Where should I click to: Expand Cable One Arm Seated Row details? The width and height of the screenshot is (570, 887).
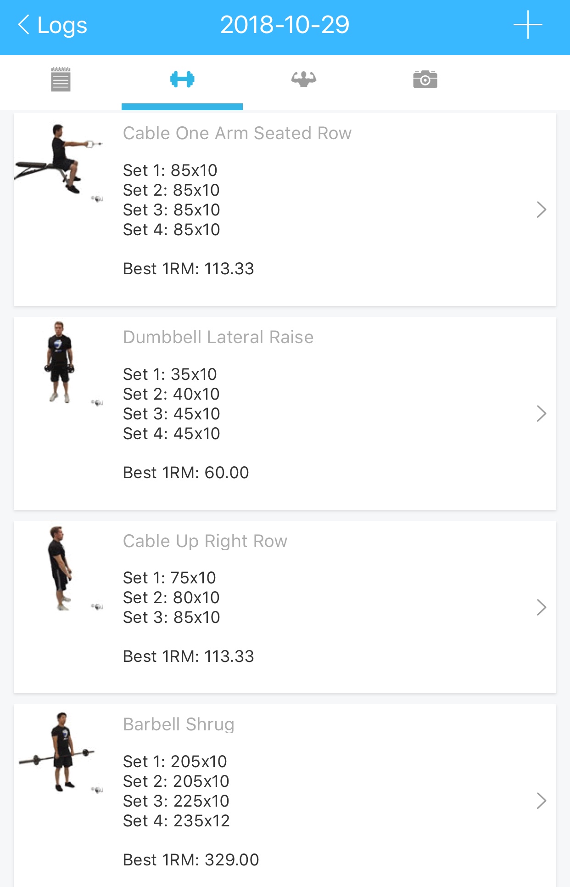(x=542, y=210)
